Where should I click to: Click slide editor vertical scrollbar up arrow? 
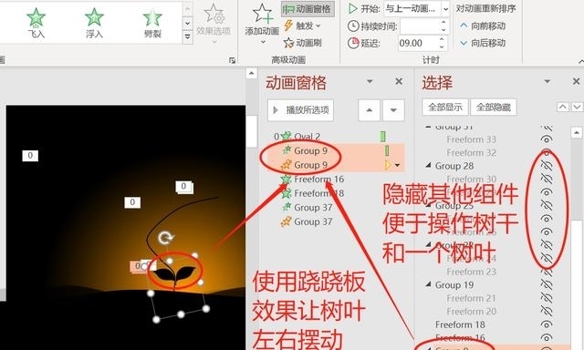pyautogui.click(x=252, y=73)
